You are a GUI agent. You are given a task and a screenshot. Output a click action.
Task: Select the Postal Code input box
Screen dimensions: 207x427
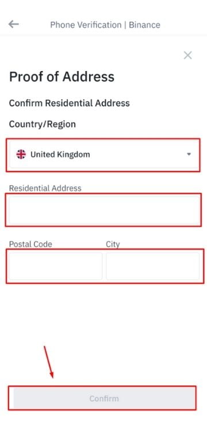[x=56, y=266]
